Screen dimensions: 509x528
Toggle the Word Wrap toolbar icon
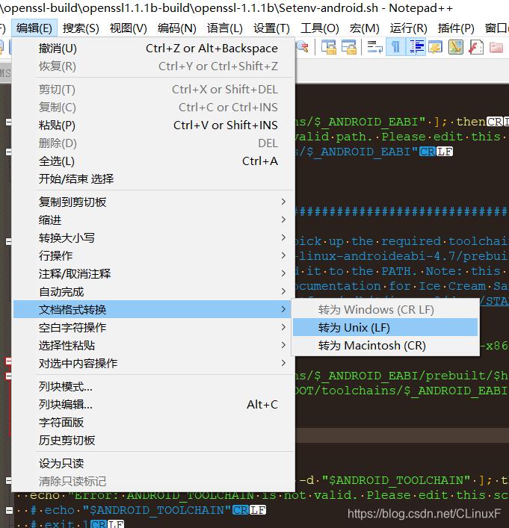[x=375, y=47]
